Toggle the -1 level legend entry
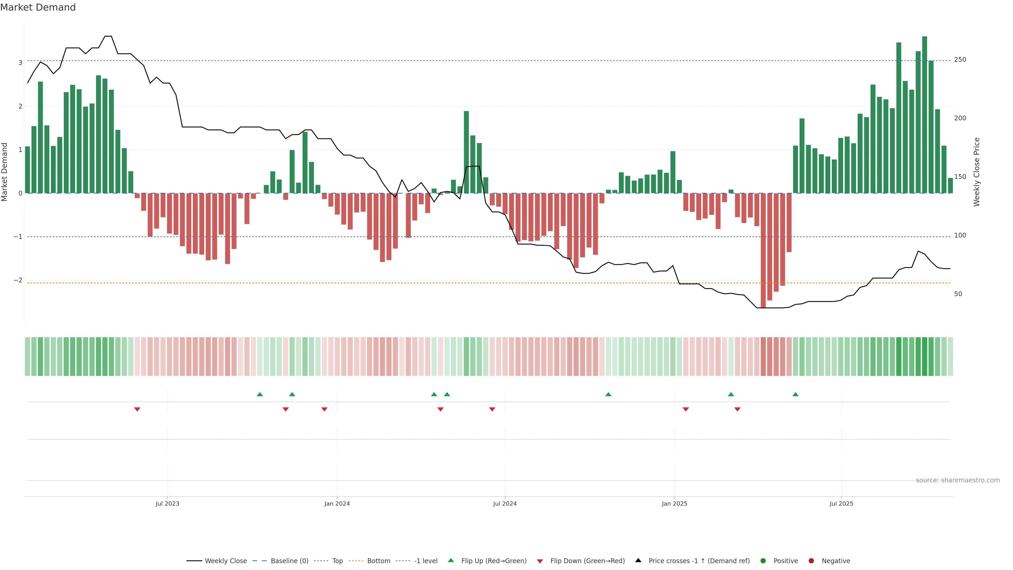This screenshot has height=570, width=1013. (x=426, y=560)
